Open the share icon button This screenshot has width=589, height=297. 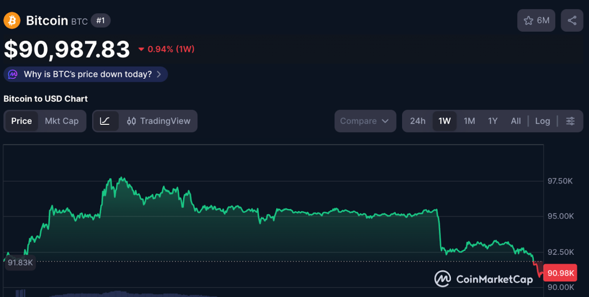pos(572,21)
